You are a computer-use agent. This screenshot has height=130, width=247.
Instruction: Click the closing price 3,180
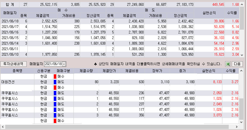pos(190,82)
